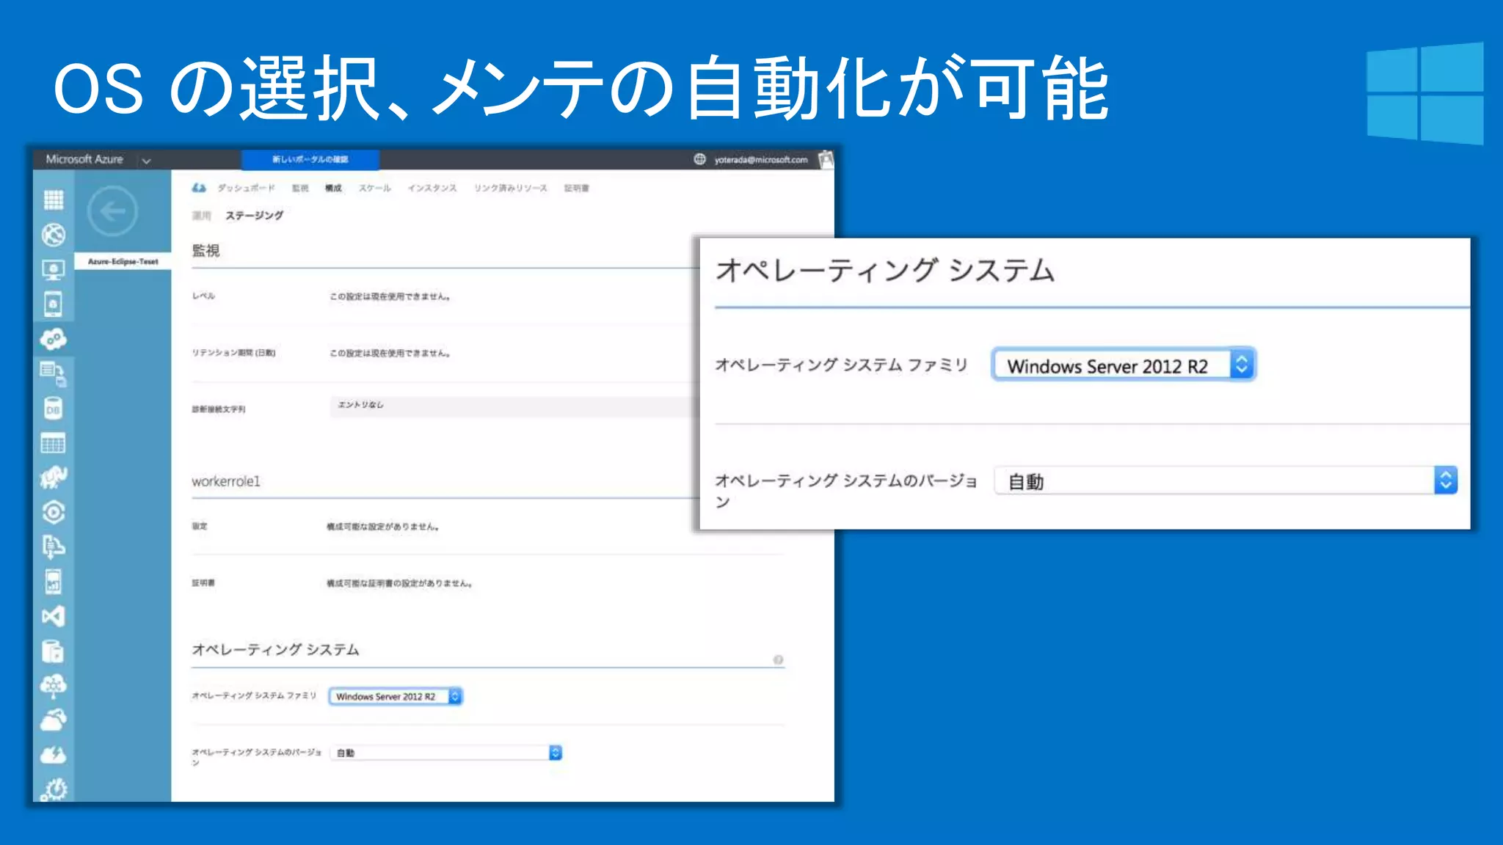Image resolution: width=1503 pixels, height=845 pixels.
Task: Select Azure-Eclipse-Teset service item
Action: [x=123, y=262]
